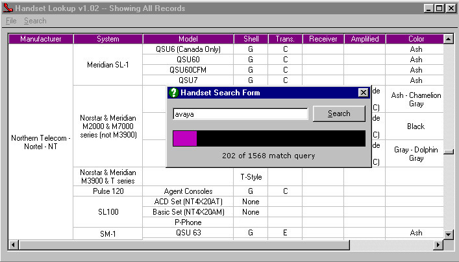Click the vertical scrollbar down arrow
The image size is (459, 262).
[x=449, y=234]
